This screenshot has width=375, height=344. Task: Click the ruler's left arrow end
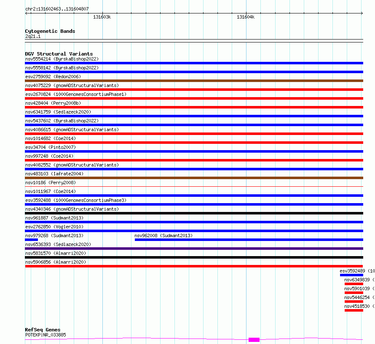[26, 13]
